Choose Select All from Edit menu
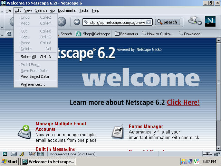This screenshot has height=166, width=221. click(36, 57)
